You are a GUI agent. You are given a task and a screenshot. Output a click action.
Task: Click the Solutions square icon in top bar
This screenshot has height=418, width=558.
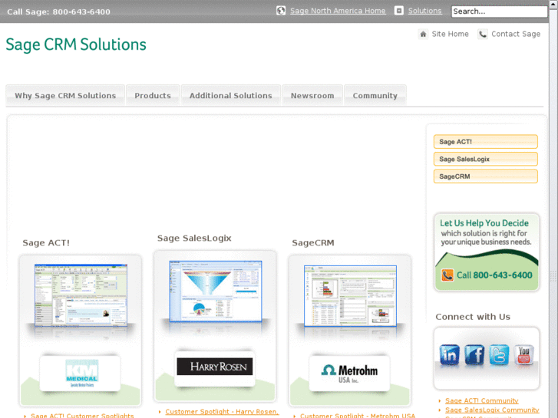pos(399,11)
